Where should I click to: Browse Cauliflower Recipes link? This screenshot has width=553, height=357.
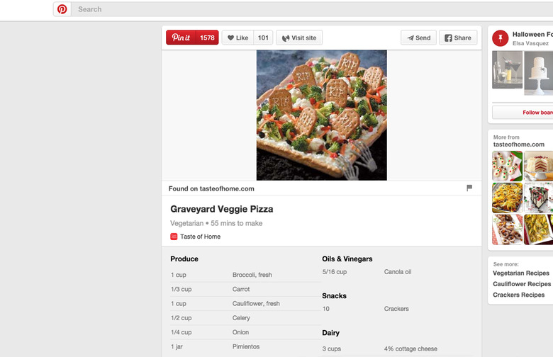522,284
